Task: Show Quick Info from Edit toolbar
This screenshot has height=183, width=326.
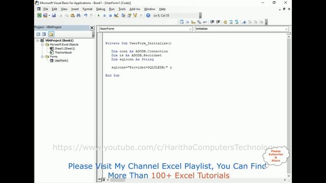Action: [193, 22]
